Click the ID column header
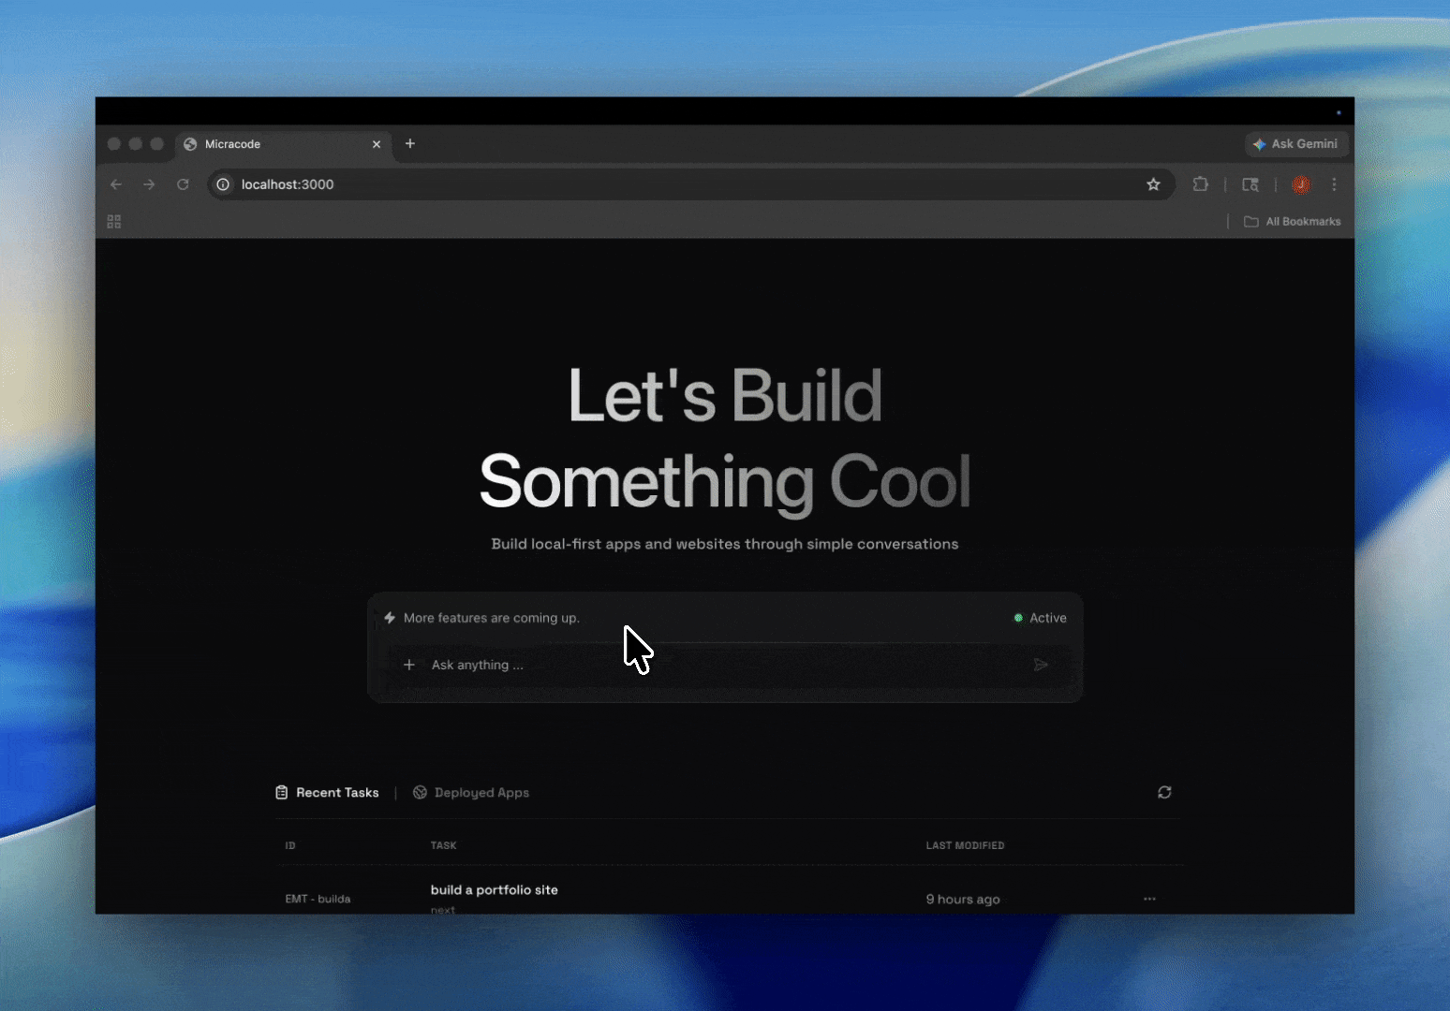The width and height of the screenshot is (1450, 1011). [x=290, y=845]
